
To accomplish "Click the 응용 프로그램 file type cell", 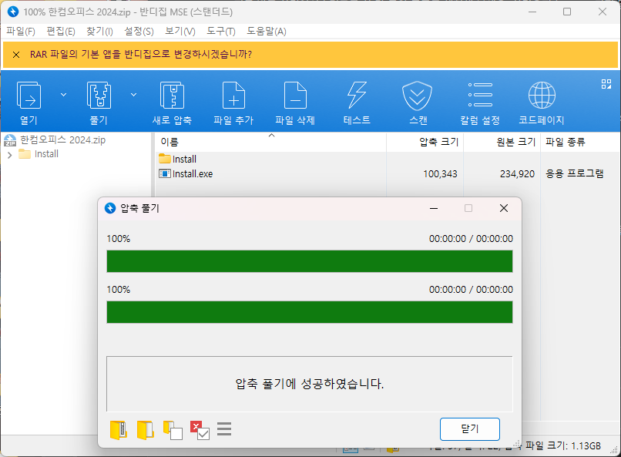I will coord(574,173).
